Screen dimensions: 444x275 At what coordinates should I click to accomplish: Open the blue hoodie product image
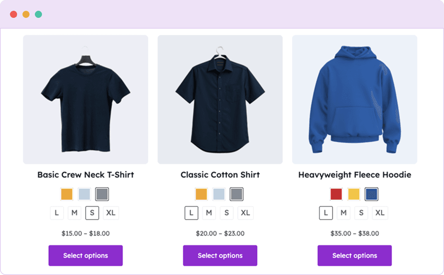click(x=355, y=100)
